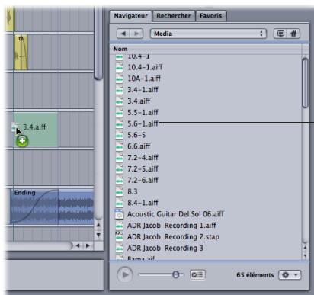
Task: Open the gear action menu
Action: click(x=290, y=274)
